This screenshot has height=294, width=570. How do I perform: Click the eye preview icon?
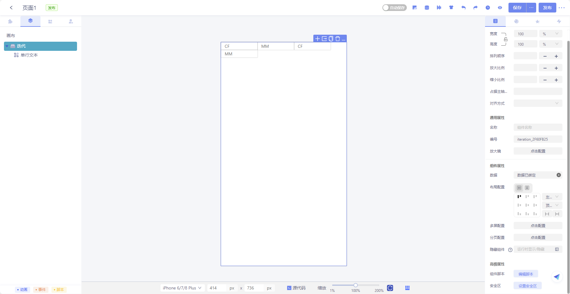(500, 8)
